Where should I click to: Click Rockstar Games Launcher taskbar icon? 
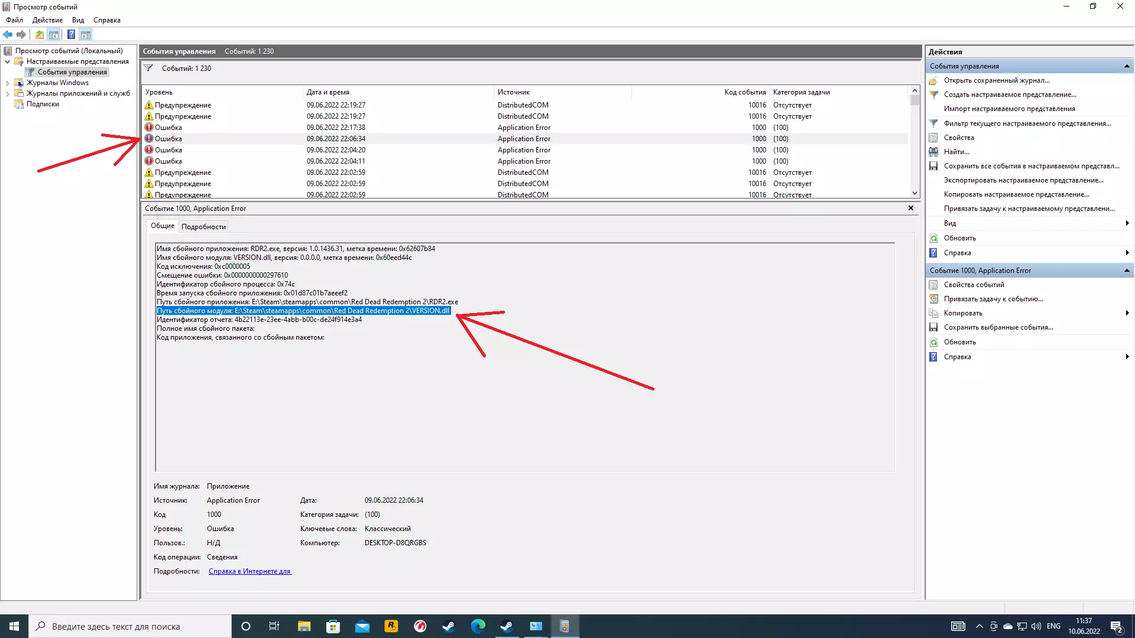coord(391,626)
